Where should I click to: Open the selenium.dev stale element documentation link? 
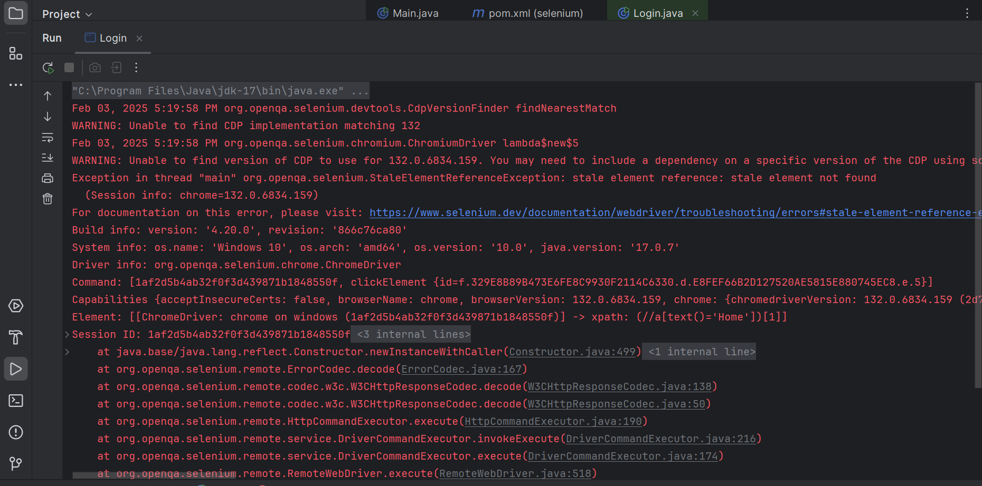point(675,212)
